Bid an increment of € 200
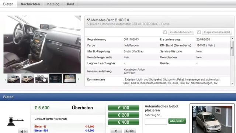 [124, 115]
